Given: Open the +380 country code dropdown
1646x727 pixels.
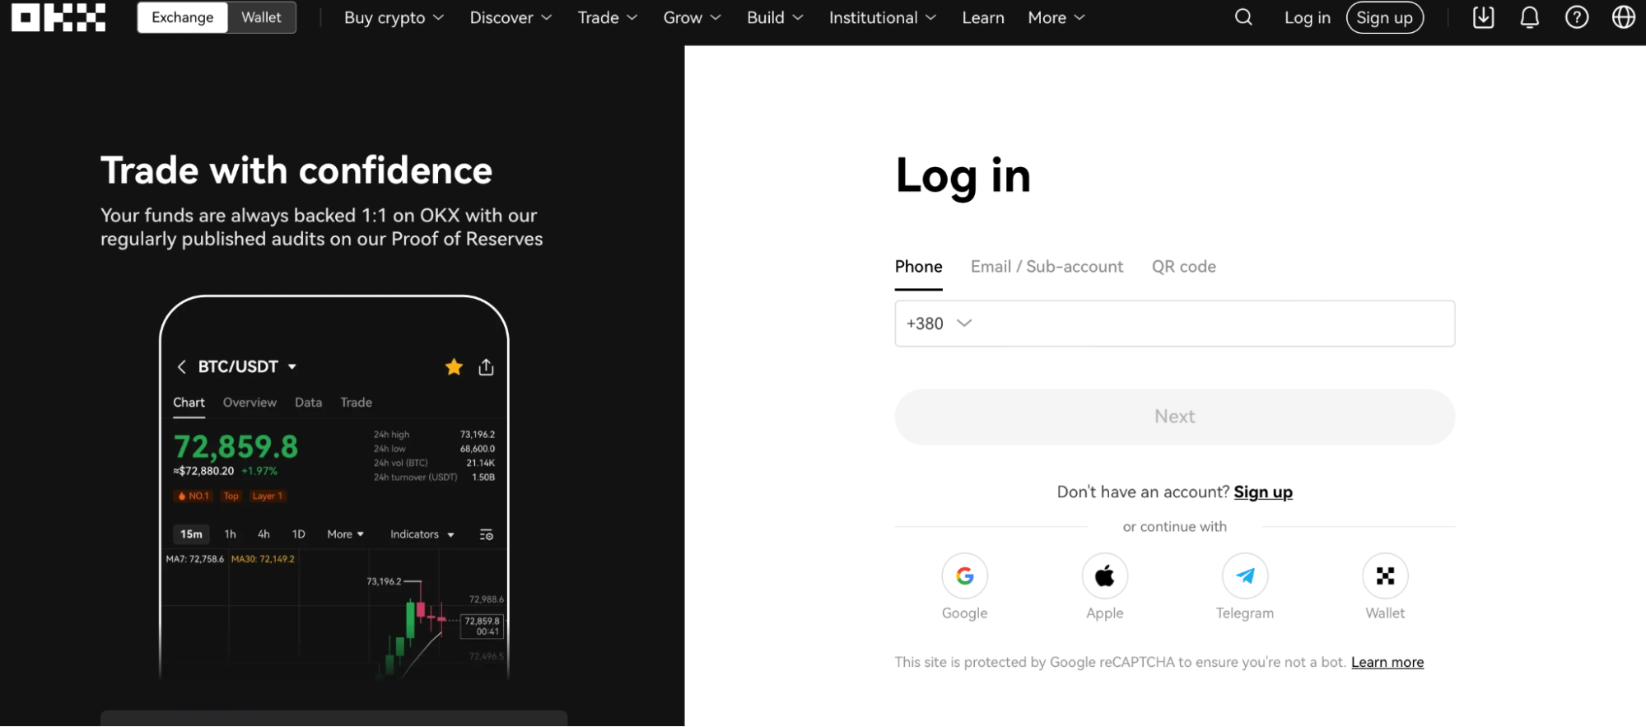Looking at the screenshot, I should 938,324.
